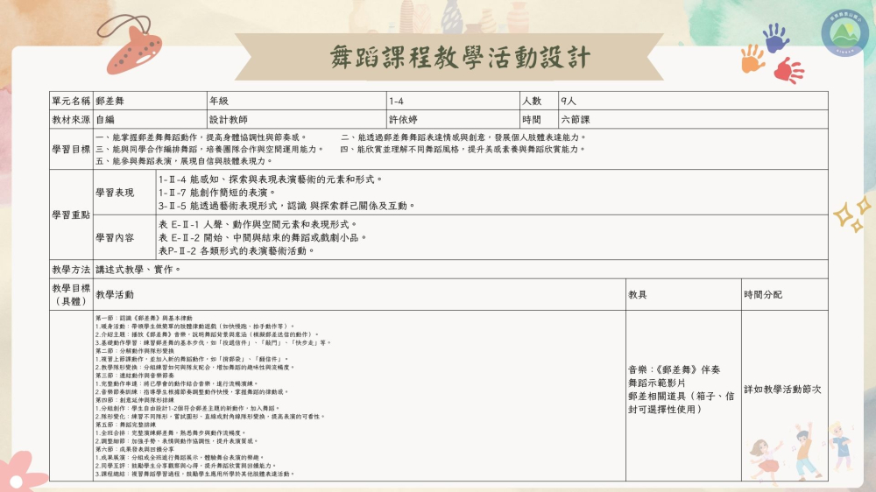The height and width of the screenshot is (492, 876).
Task: Click the round mountain school logo
Action: [844, 33]
